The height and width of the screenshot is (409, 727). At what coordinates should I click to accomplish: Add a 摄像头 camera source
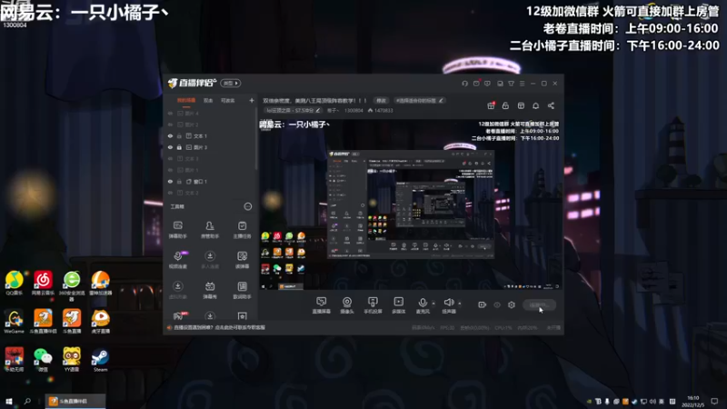(x=347, y=305)
